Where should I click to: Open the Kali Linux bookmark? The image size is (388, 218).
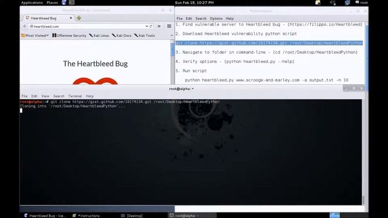tap(99, 36)
